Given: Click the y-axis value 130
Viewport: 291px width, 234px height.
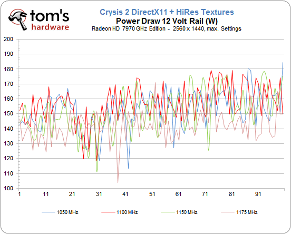Looking at the screenshot, I should pyautogui.click(x=8, y=143).
